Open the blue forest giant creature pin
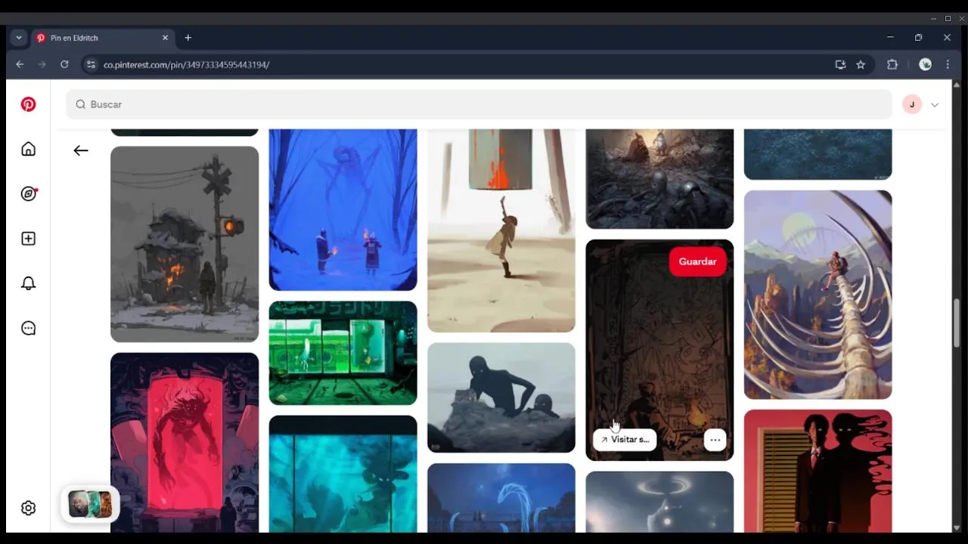 [343, 209]
